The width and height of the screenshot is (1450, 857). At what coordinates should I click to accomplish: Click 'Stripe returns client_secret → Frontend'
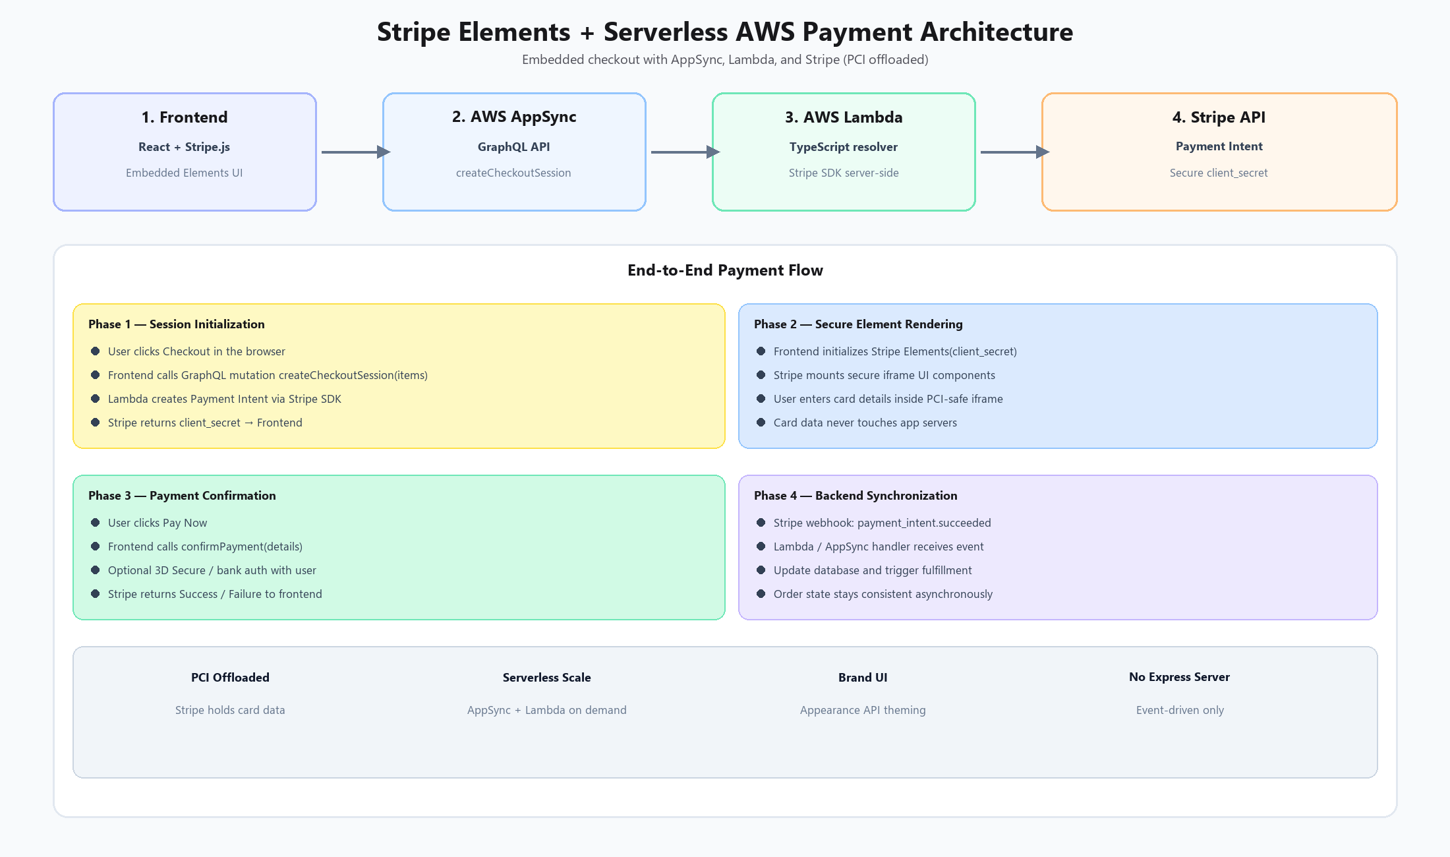(x=205, y=423)
